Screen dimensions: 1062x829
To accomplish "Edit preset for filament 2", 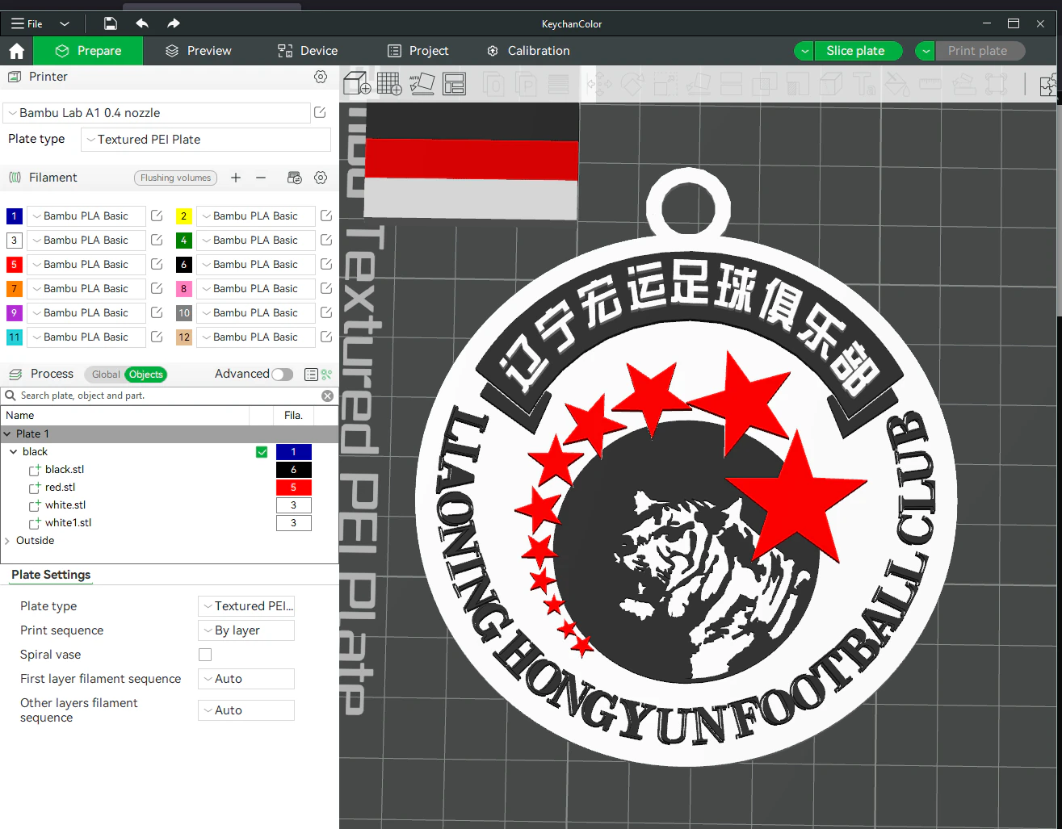I will tap(326, 216).
